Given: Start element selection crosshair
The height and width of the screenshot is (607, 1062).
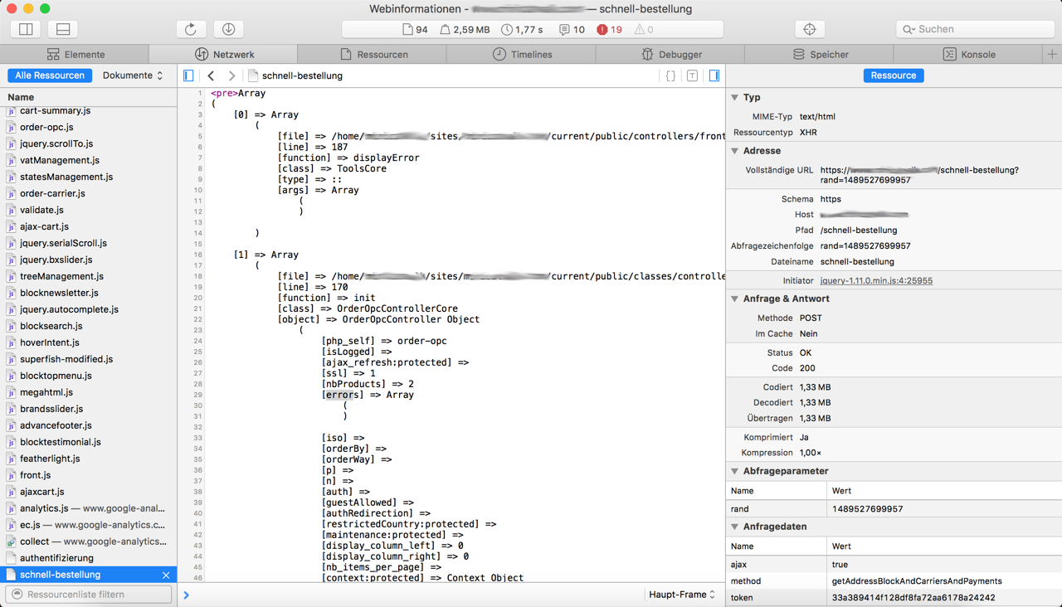Looking at the screenshot, I should (x=810, y=29).
